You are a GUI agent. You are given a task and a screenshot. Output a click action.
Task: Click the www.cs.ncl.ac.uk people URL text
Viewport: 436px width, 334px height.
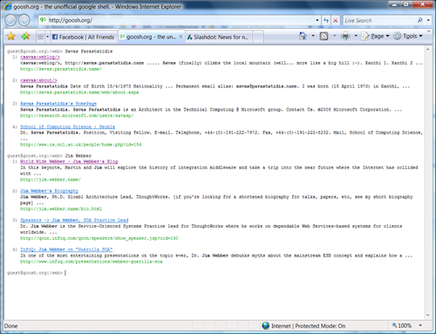click(80, 145)
